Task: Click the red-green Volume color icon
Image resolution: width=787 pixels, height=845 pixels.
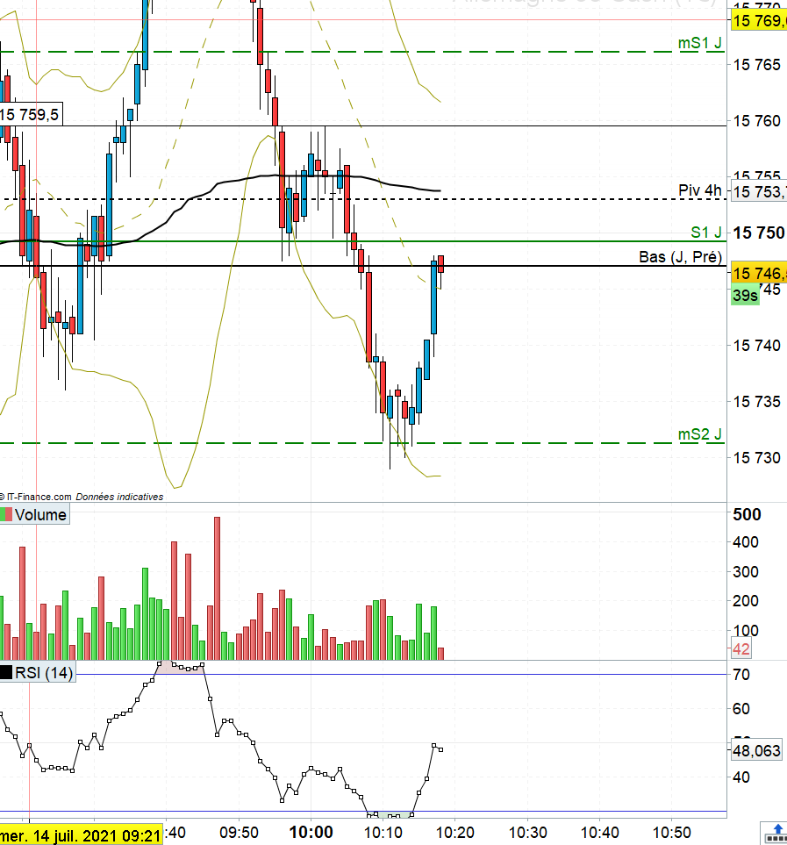Action: click(x=6, y=515)
